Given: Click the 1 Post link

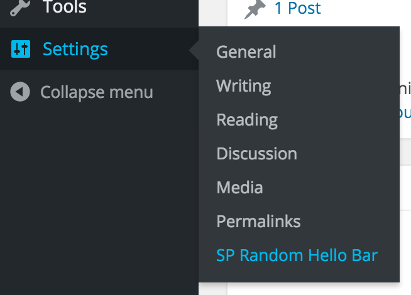Looking at the screenshot, I should [x=297, y=8].
